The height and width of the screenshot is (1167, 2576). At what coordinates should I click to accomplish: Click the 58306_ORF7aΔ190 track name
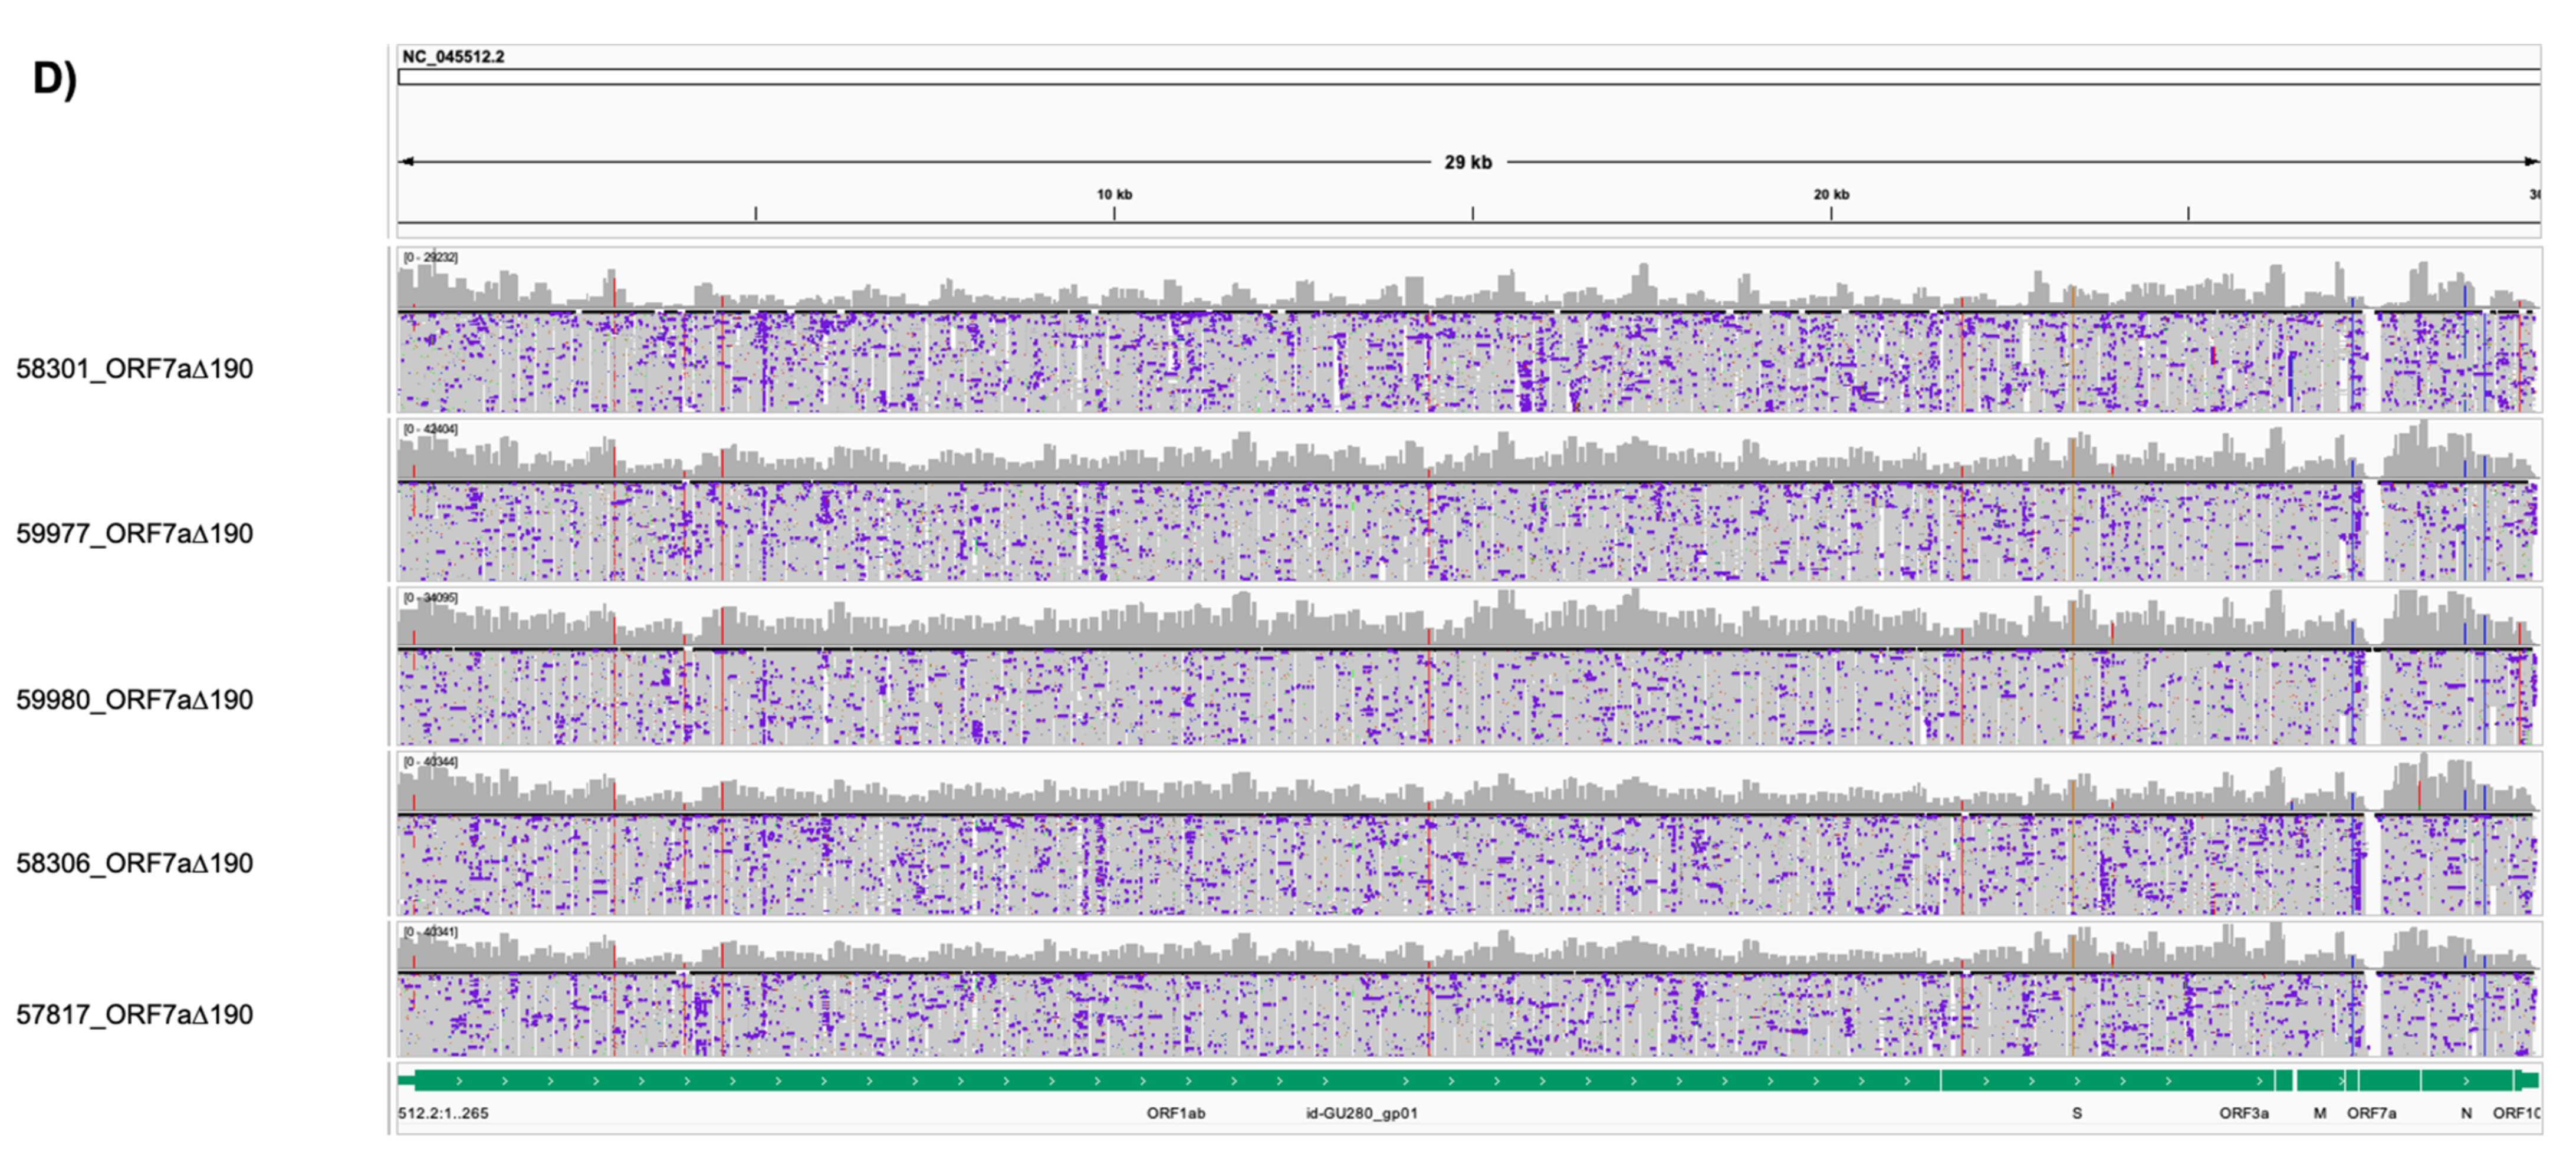click(134, 863)
